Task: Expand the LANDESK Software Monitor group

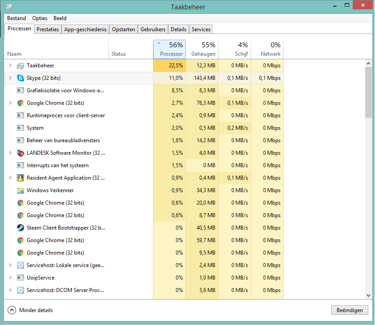Action: coord(10,152)
